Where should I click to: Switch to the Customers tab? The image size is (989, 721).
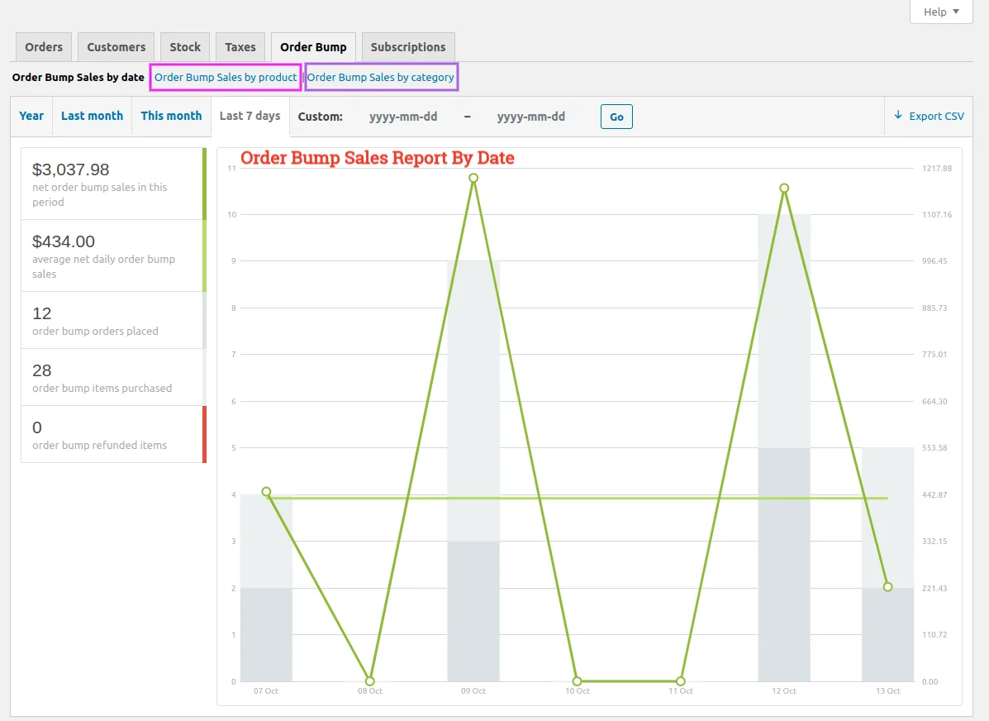click(x=116, y=47)
